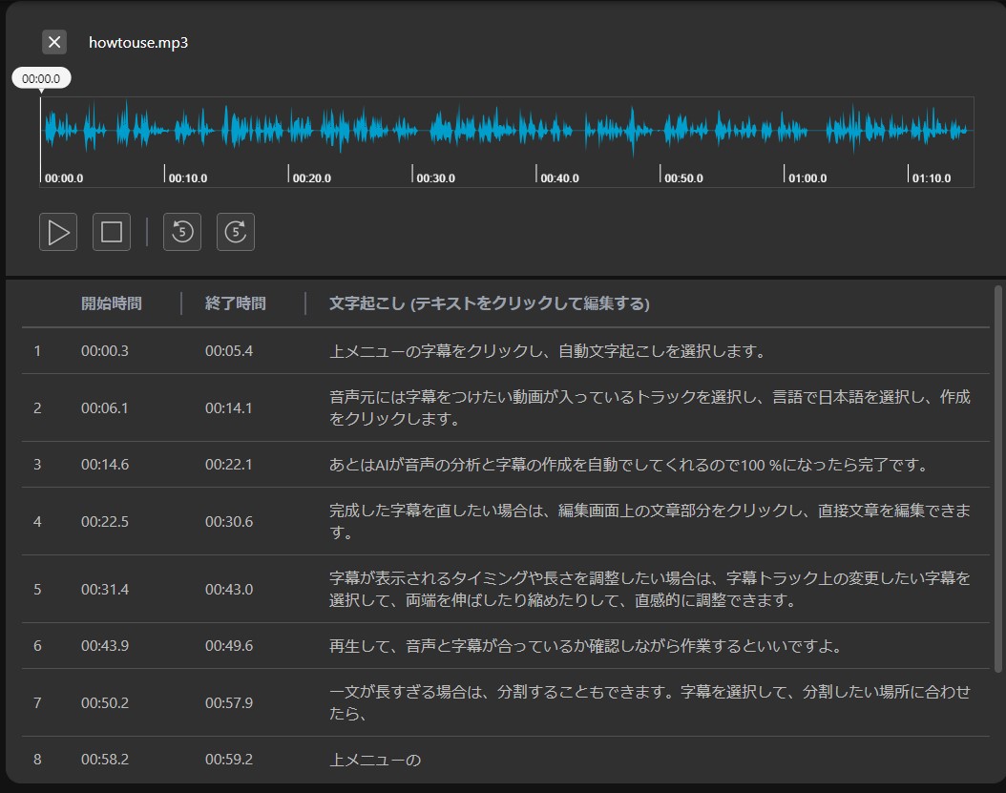Click end time 00:30.6 in row 4
This screenshot has width=1006, height=793.
pos(229,522)
